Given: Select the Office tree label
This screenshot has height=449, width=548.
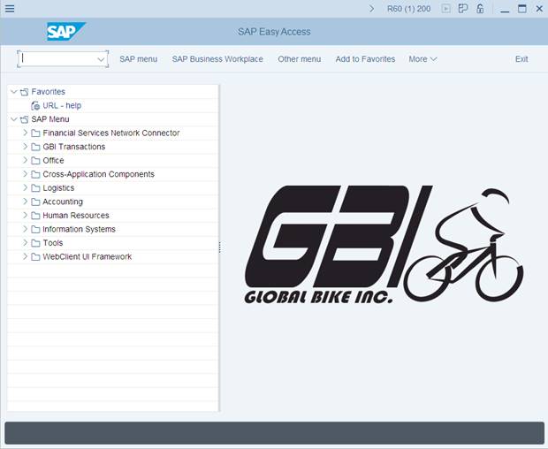Looking at the screenshot, I should tap(53, 160).
